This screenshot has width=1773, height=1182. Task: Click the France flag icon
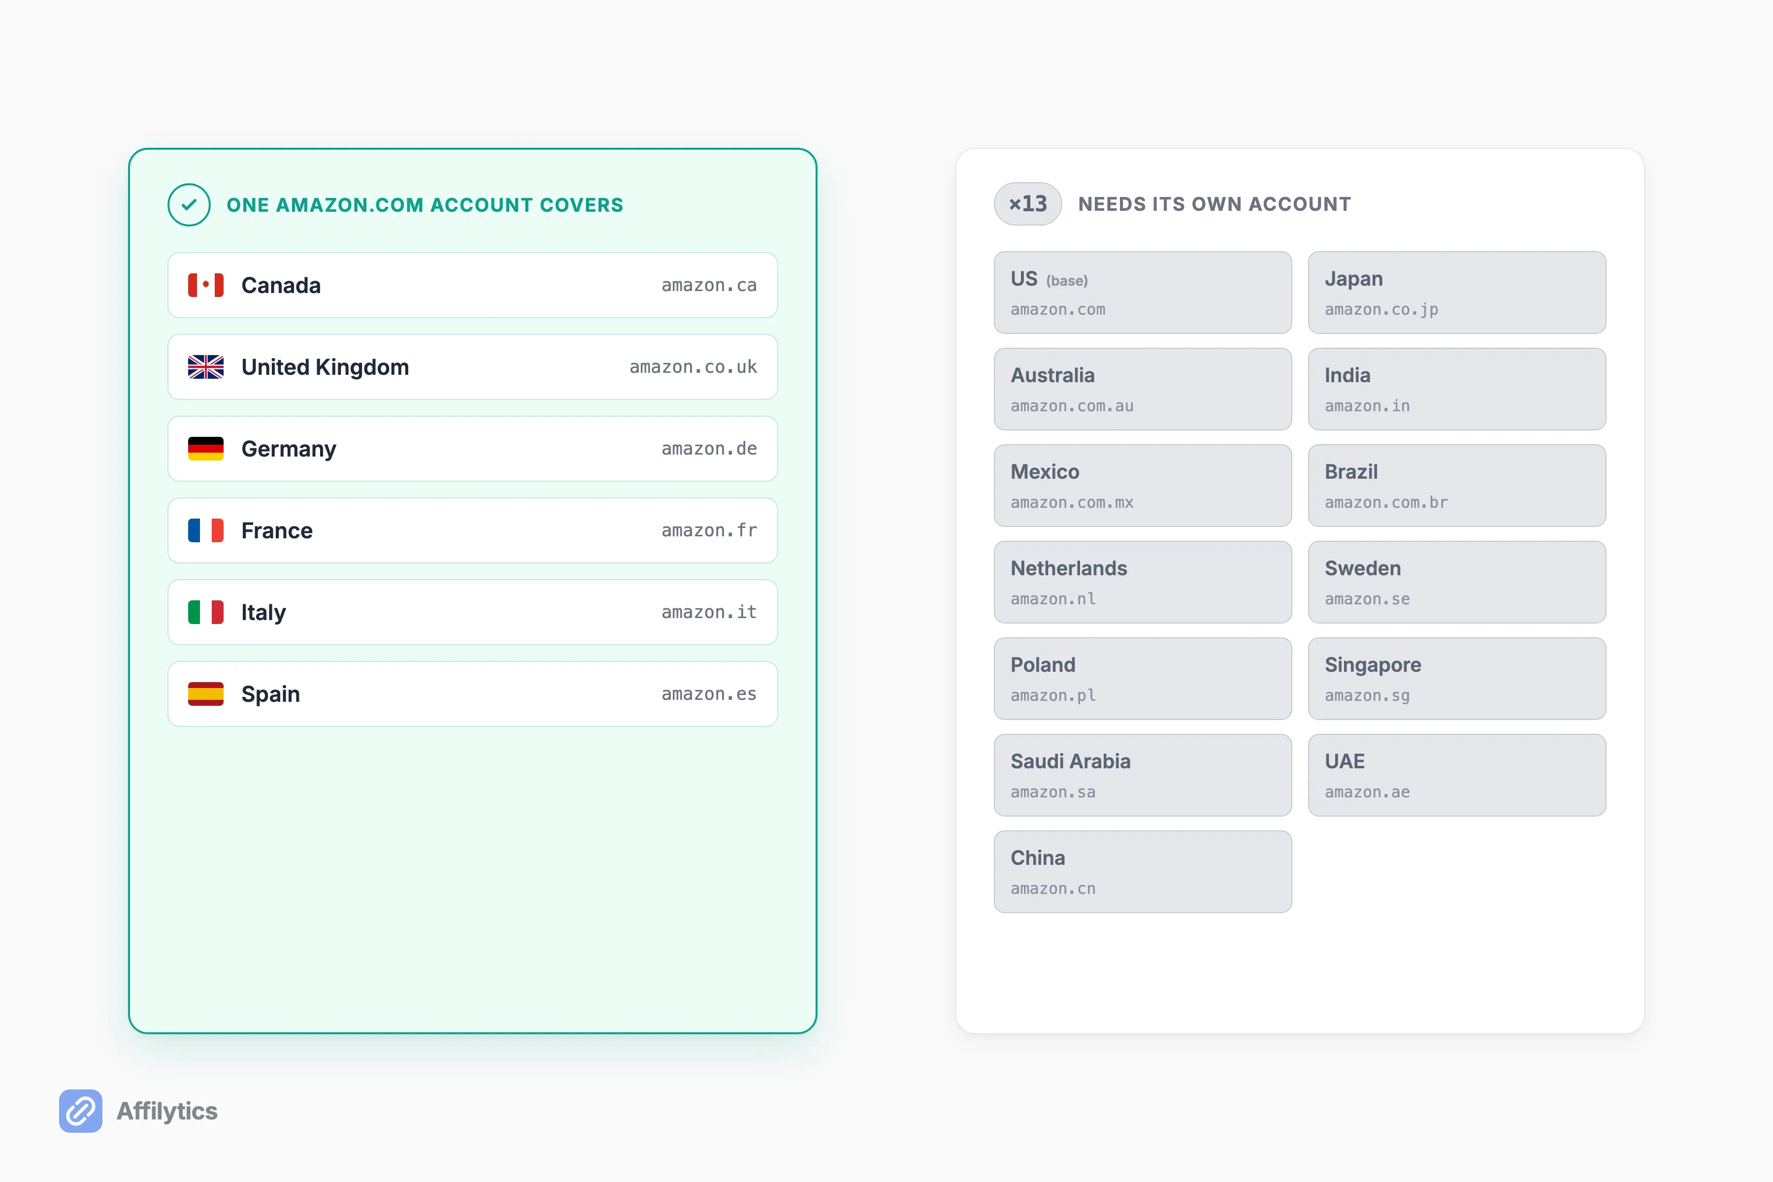click(x=206, y=531)
